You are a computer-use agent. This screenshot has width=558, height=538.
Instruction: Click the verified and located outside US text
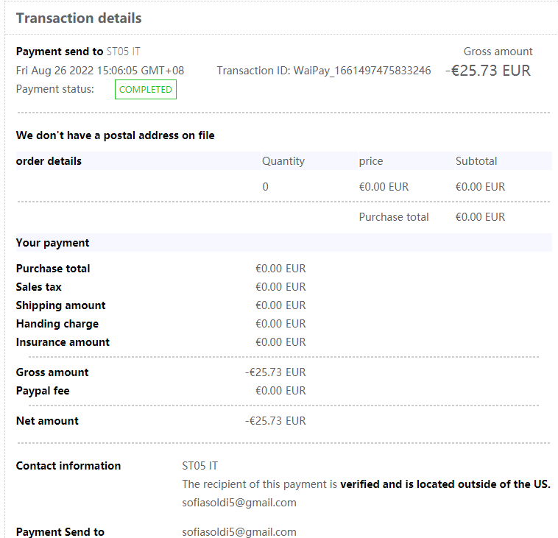[x=445, y=484]
